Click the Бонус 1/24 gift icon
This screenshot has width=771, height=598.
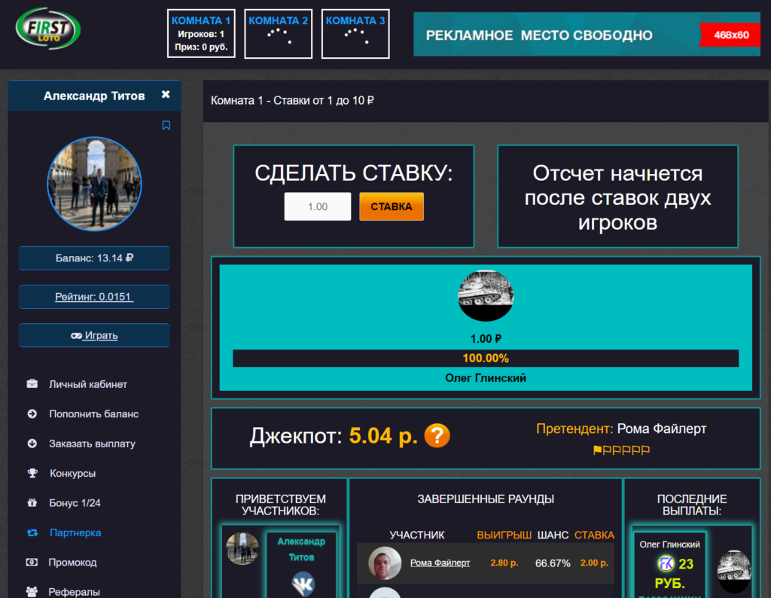[32, 502]
